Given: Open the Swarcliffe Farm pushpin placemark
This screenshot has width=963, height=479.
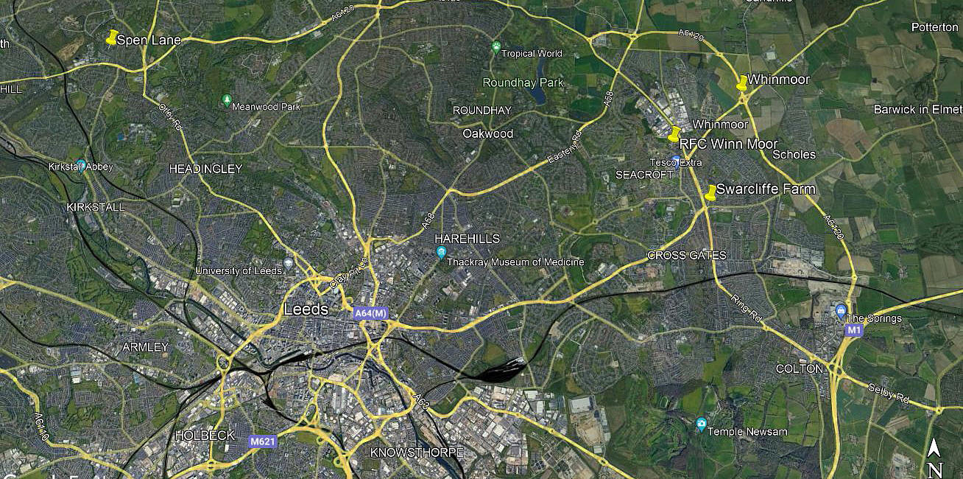Looking at the screenshot, I should [710, 193].
